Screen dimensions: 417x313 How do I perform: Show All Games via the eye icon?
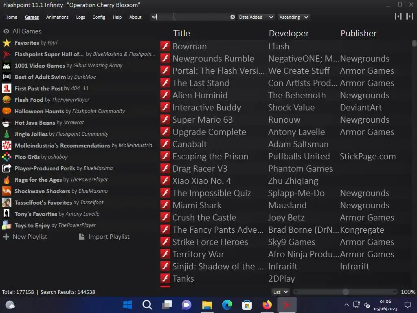click(x=7, y=31)
